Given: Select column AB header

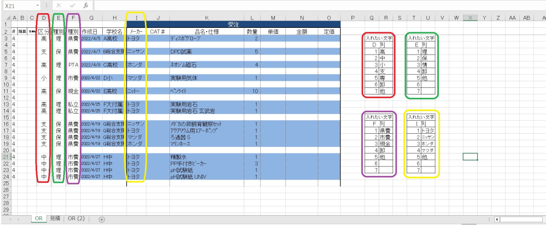Looking at the screenshot, I should [x=527, y=18].
